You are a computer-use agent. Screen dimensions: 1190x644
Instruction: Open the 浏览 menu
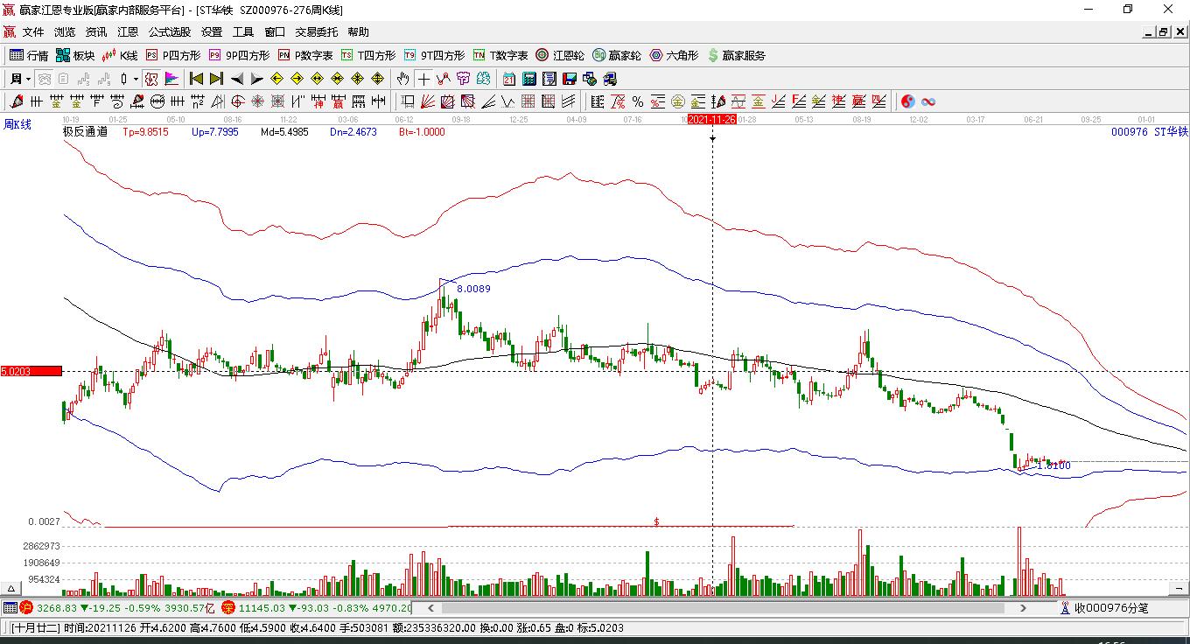[65, 32]
